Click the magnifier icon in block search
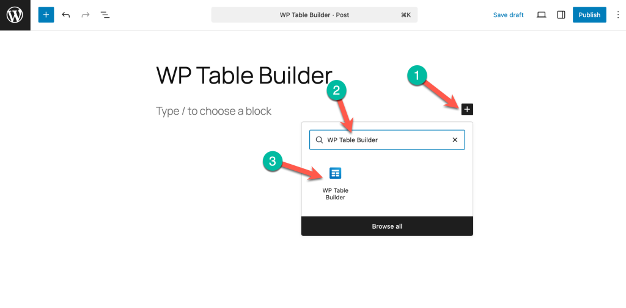The width and height of the screenshot is (626, 308). (319, 140)
